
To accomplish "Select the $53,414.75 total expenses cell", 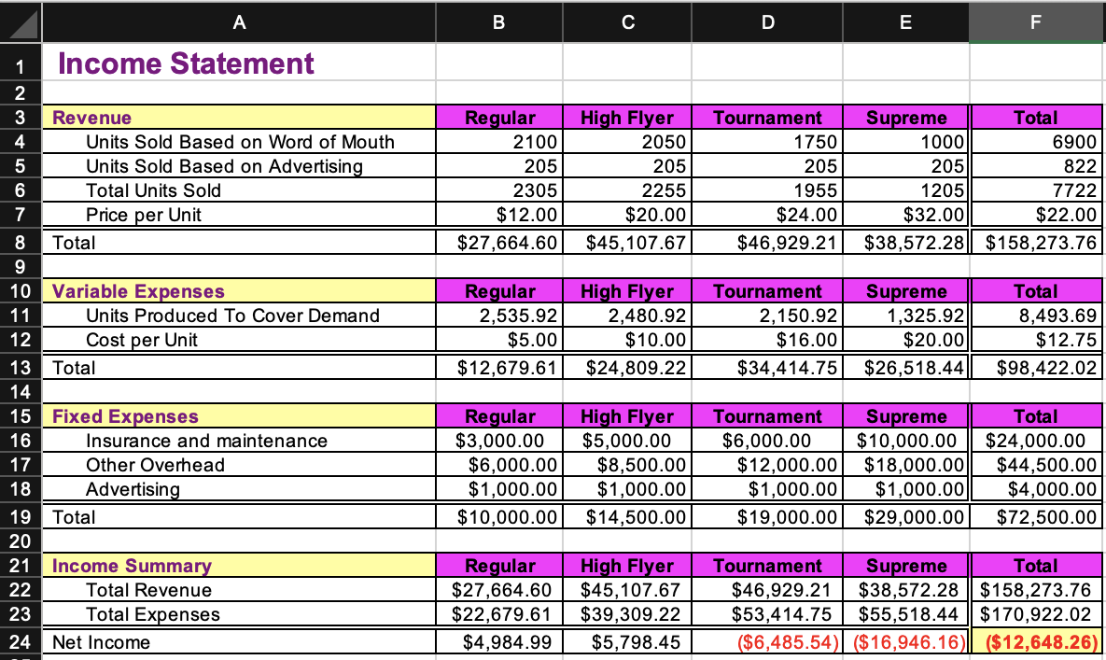I will pos(766,614).
